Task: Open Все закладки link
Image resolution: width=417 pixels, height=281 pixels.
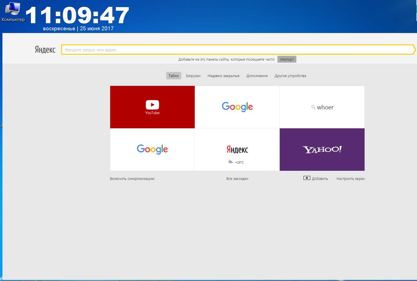Action: [237, 179]
